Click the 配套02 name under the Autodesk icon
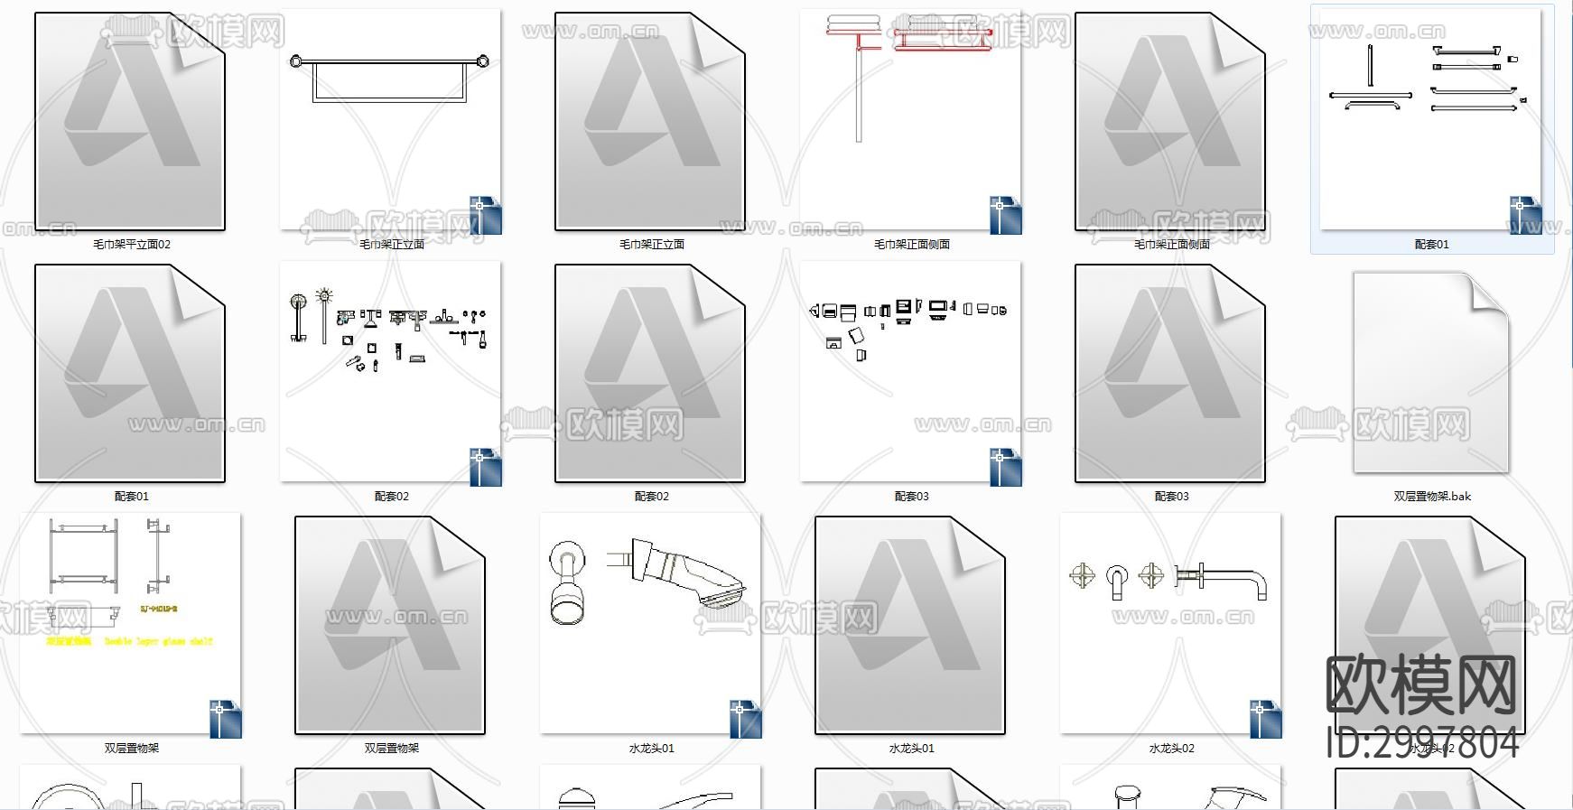 [652, 497]
